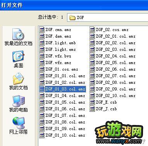Click the file icon of ZGF_02_03.col.emz
Viewport: 148px width, 146px height.
pyautogui.click(x=92, y=49)
